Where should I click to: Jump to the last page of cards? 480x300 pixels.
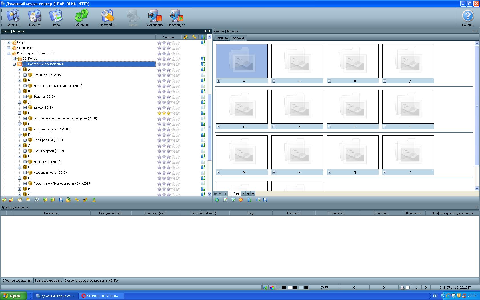coord(253,194)
